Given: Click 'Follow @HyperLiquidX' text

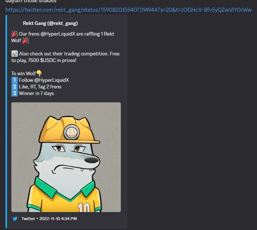Looking at the screenshot, I should coord(44,80).
